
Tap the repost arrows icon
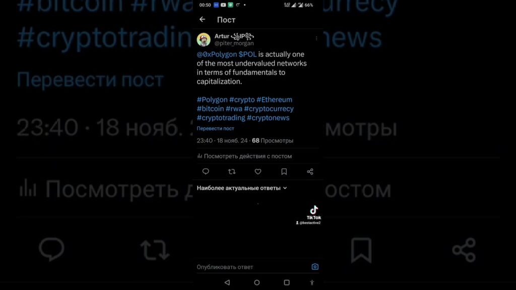pyautogui.click(x=232, y=171)
